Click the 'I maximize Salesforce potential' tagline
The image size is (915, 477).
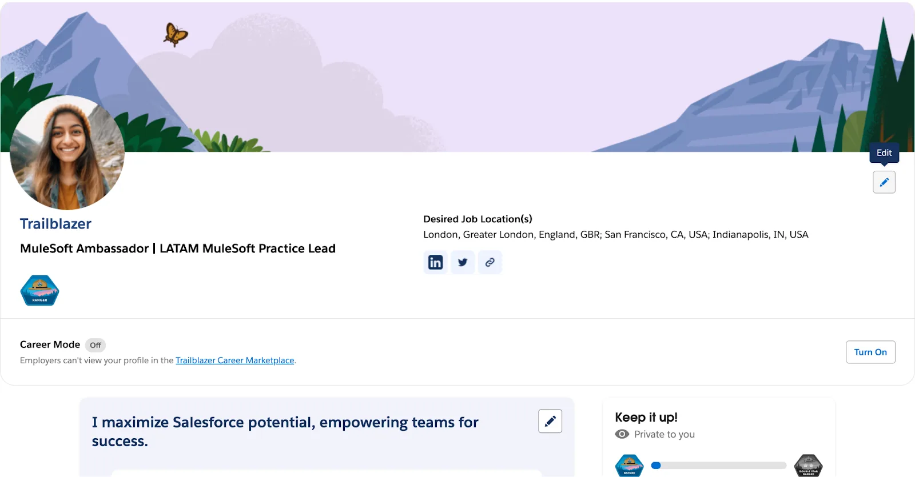(x=285, y=431)
